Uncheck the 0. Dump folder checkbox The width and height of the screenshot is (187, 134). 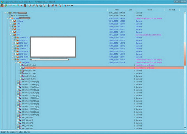tap(13, 21)
